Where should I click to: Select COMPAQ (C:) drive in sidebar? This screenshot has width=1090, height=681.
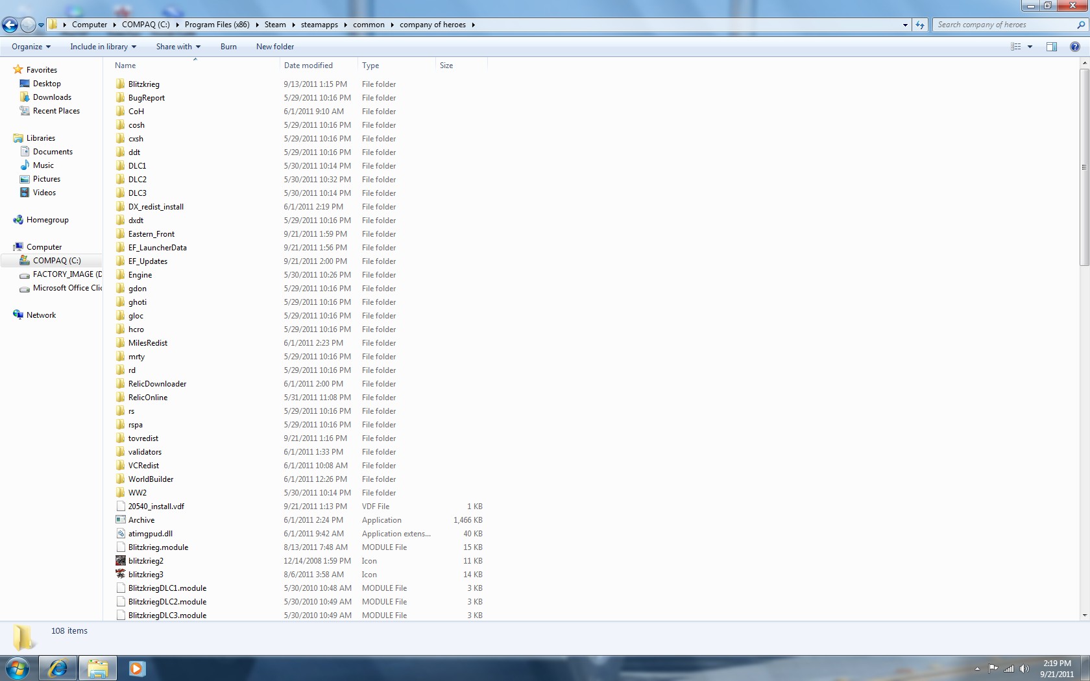(57, 261)
